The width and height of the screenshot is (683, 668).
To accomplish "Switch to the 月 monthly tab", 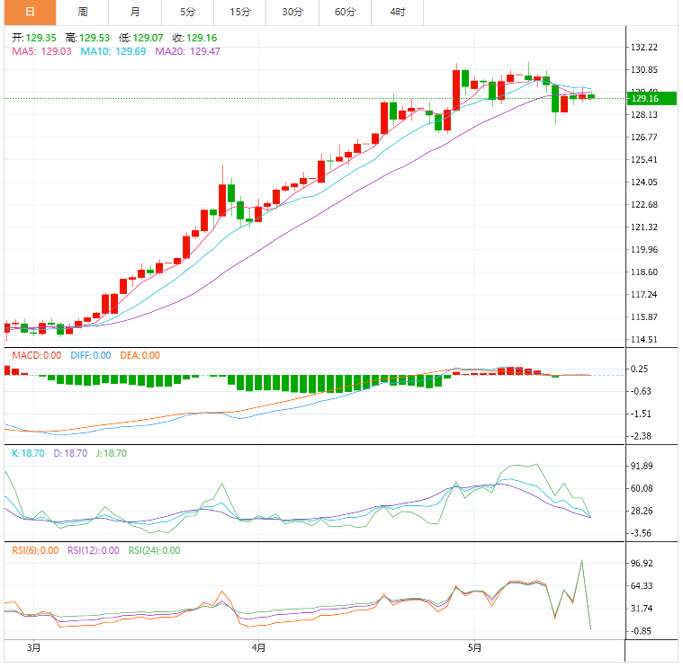I will click(x=135, y=13).
